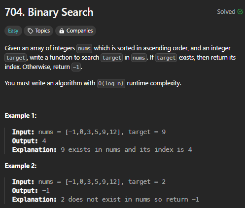
Task: Click the green Solved checkmark icon
Action: 240,12
